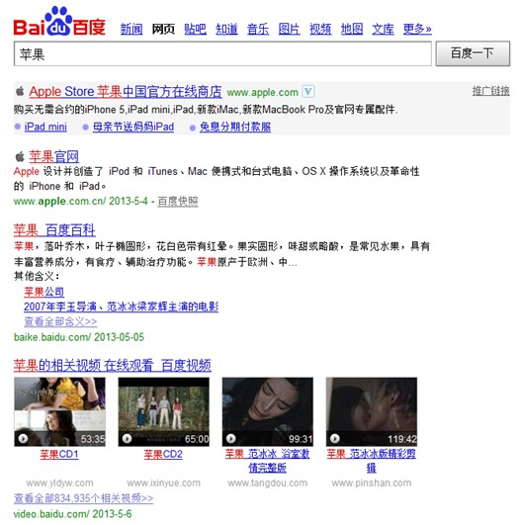Click the www.tangdou.com source text
Screen dimensions: 519x525
[x=268, y=482]
